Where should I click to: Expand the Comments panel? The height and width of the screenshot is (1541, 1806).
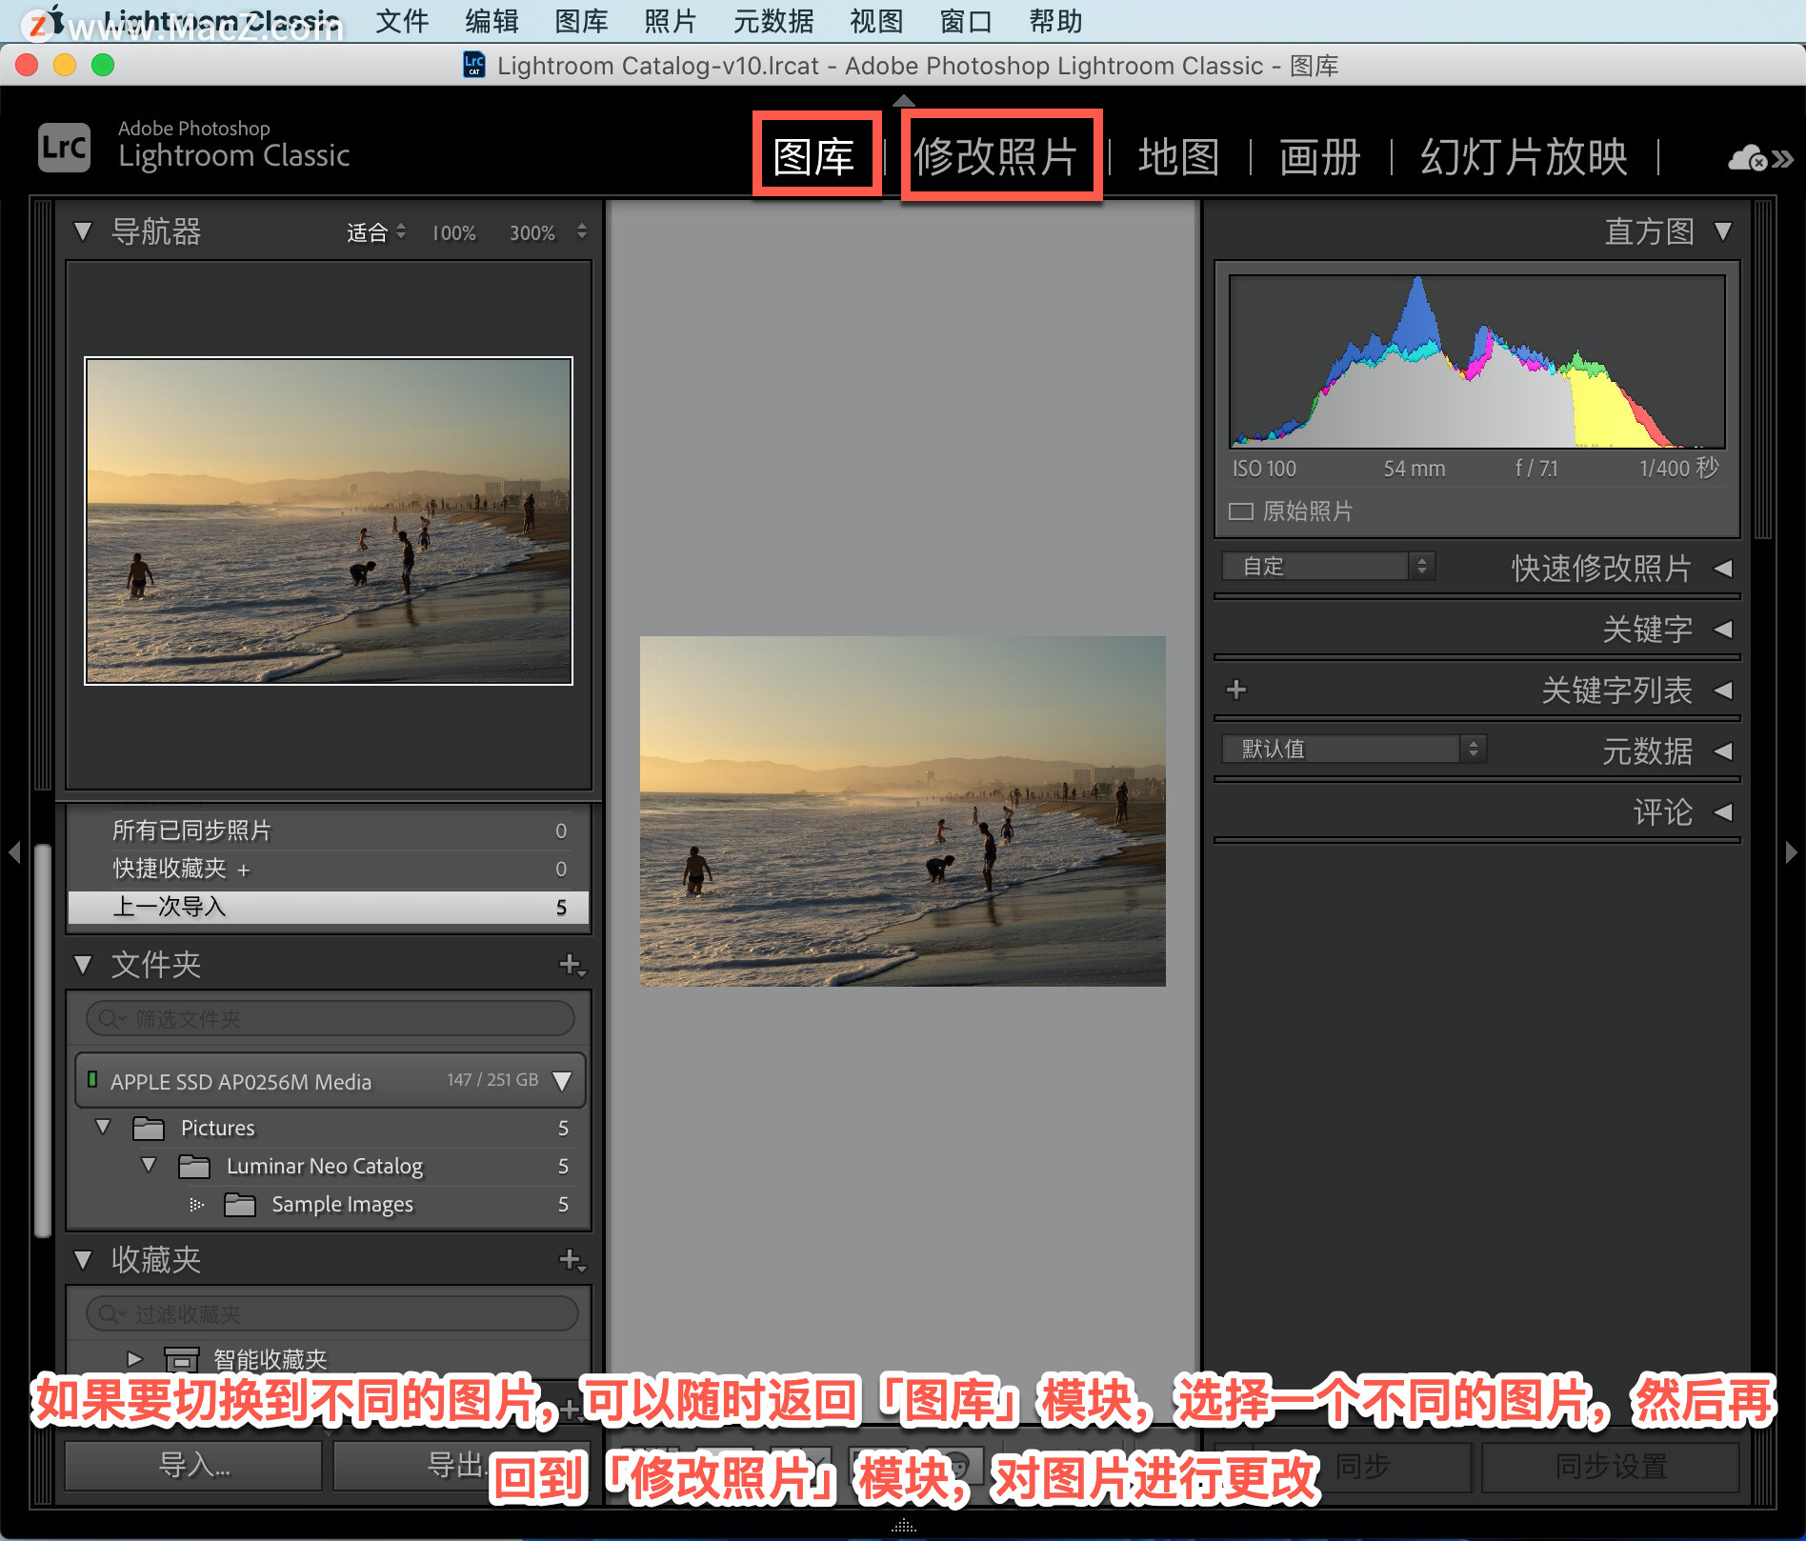coord(1722,812)
